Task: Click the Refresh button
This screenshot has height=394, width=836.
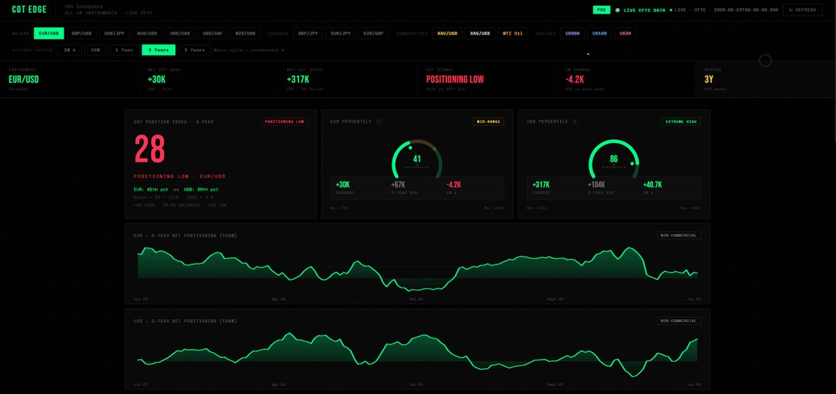Action: [x=802, y=10]
